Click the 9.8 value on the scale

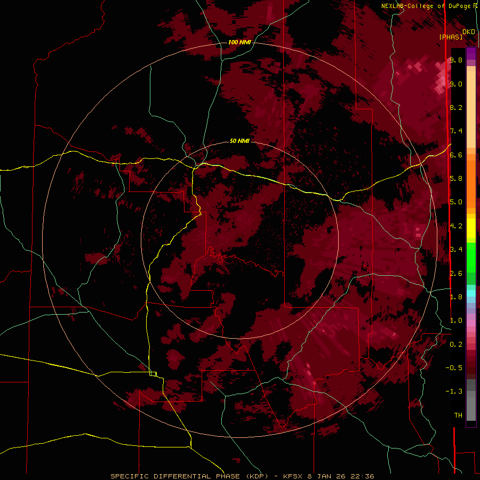[x=456, y=60]
